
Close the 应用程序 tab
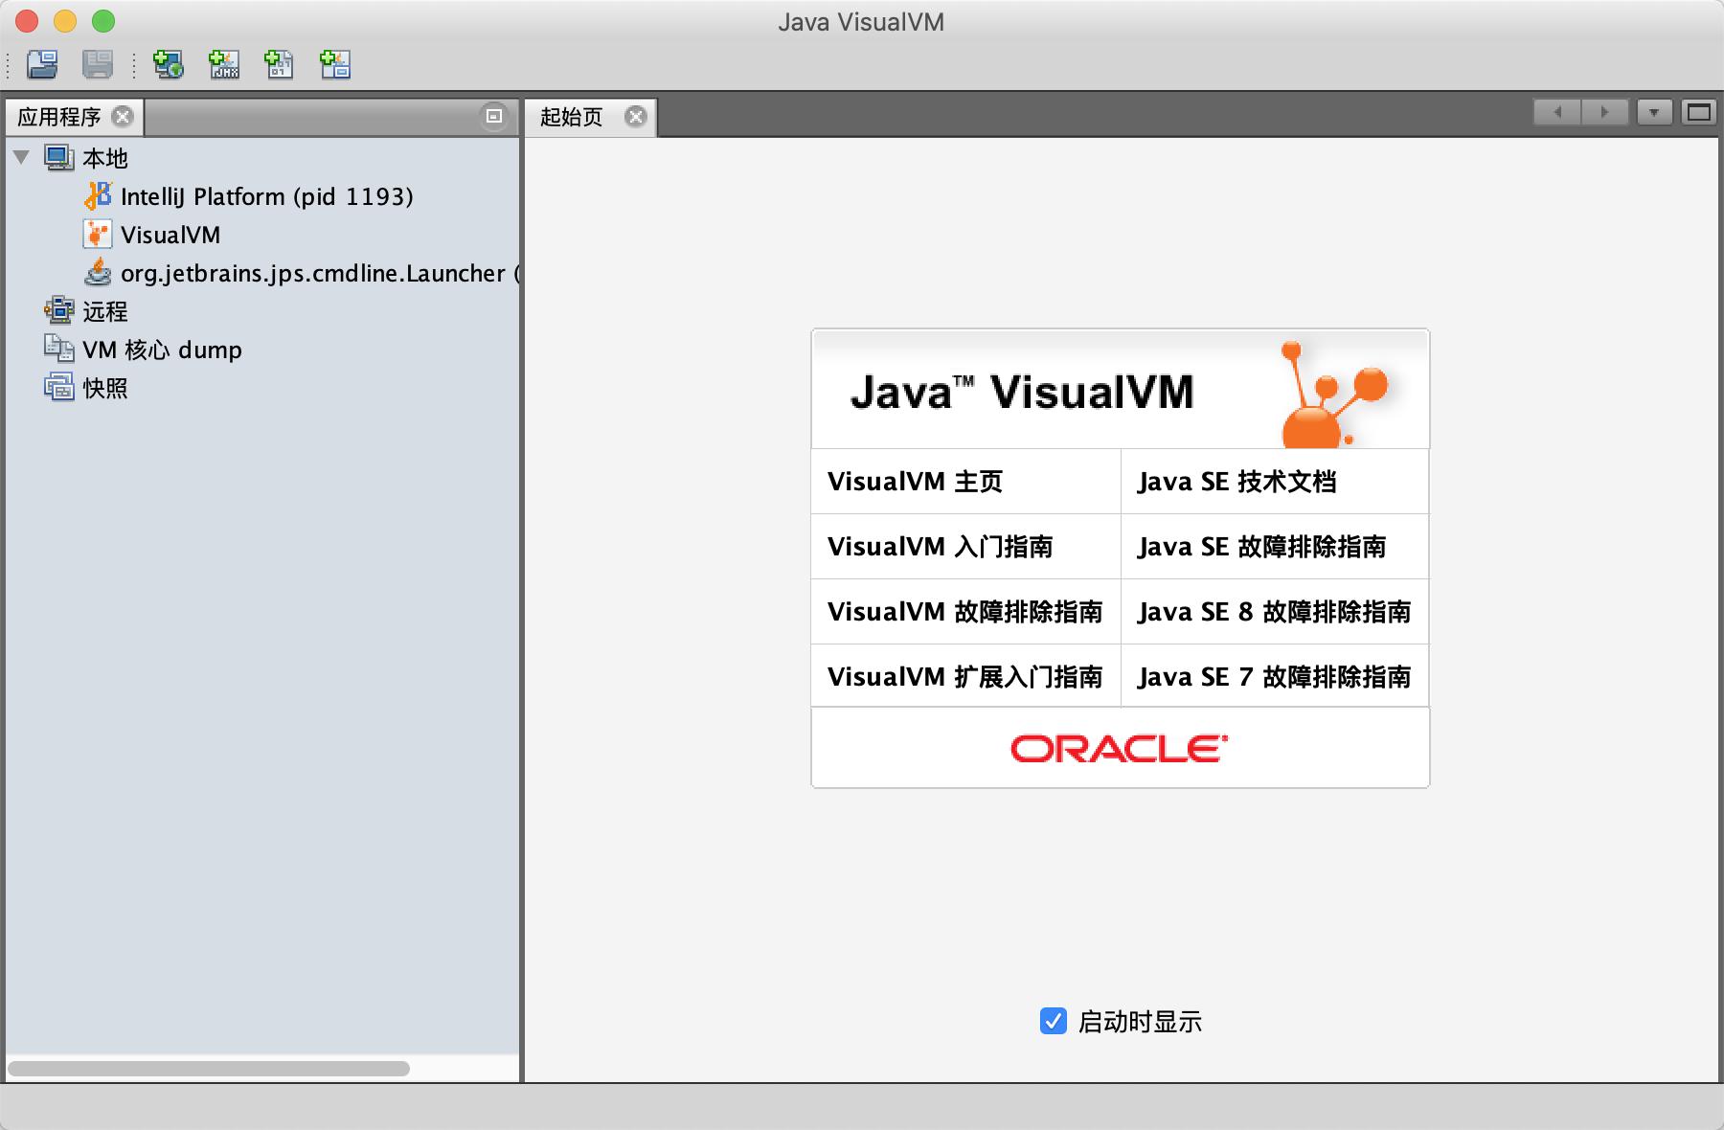[x=123, y=116]
